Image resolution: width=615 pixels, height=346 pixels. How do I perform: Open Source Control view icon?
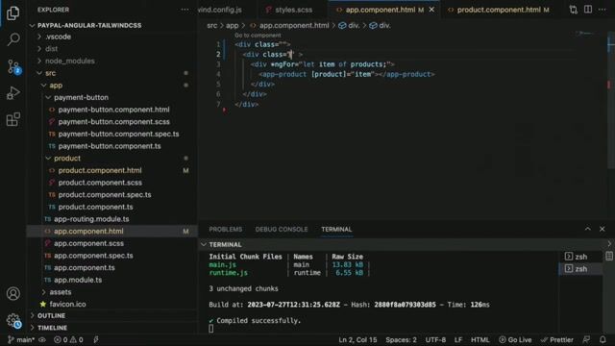click(x=13, y=66)
